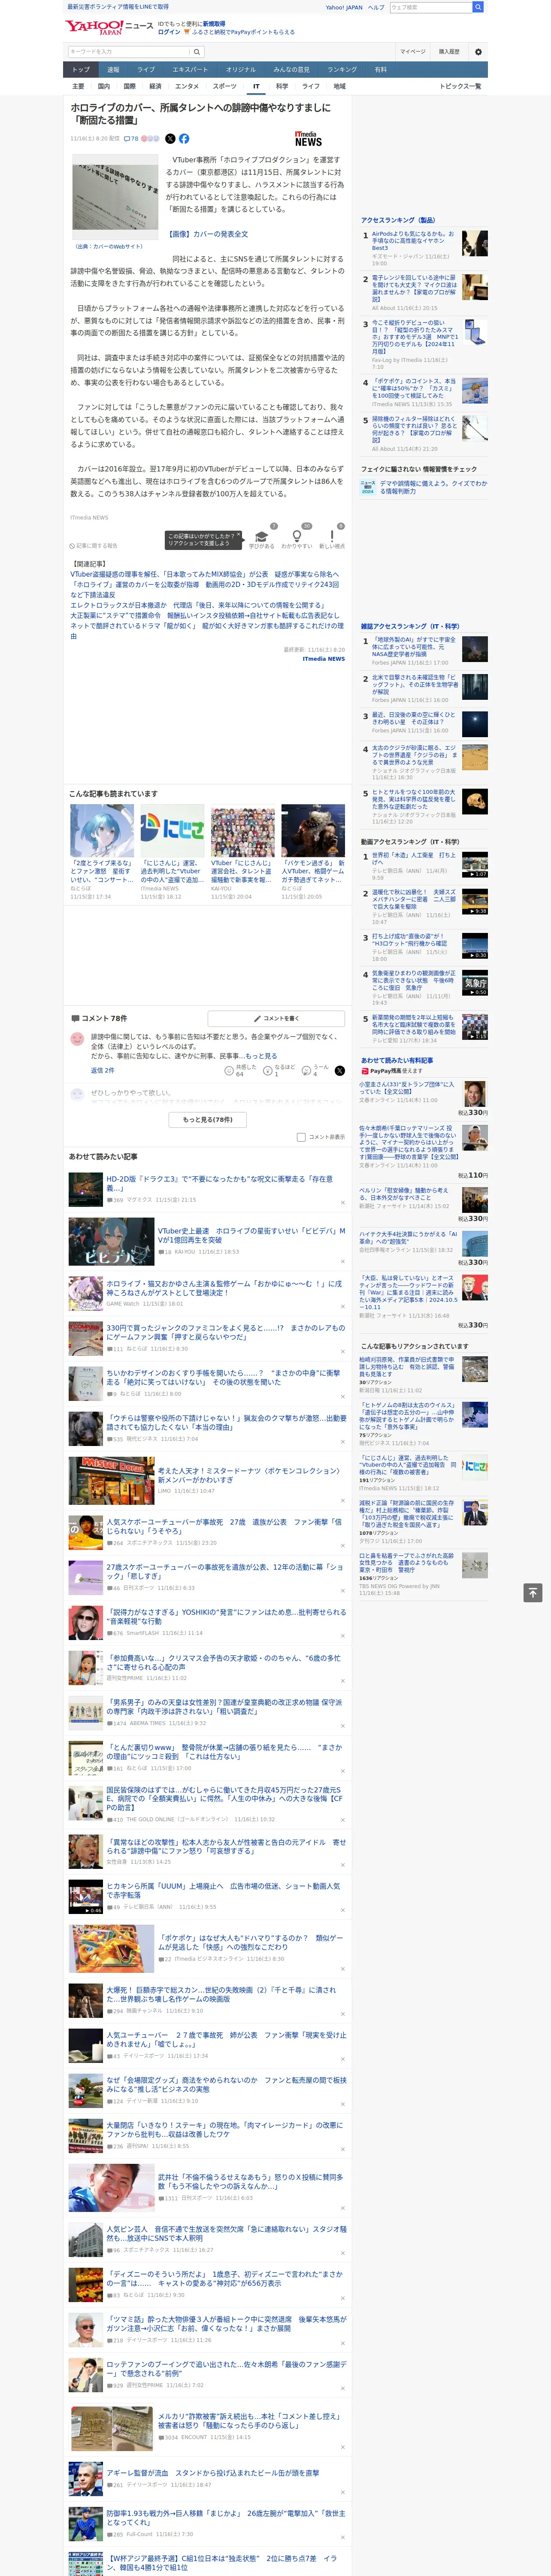Click the keyword search magnifier icon
This screenshot has width=551, height=2576.
click(196, 51)
